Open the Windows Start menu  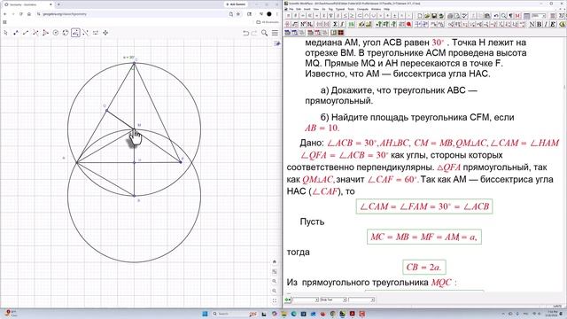pos(205,314)
